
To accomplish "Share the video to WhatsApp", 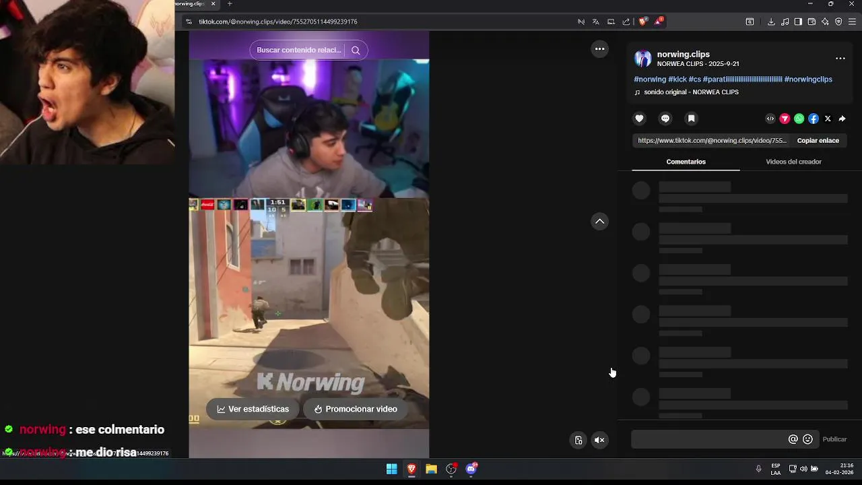I will 799,119.
